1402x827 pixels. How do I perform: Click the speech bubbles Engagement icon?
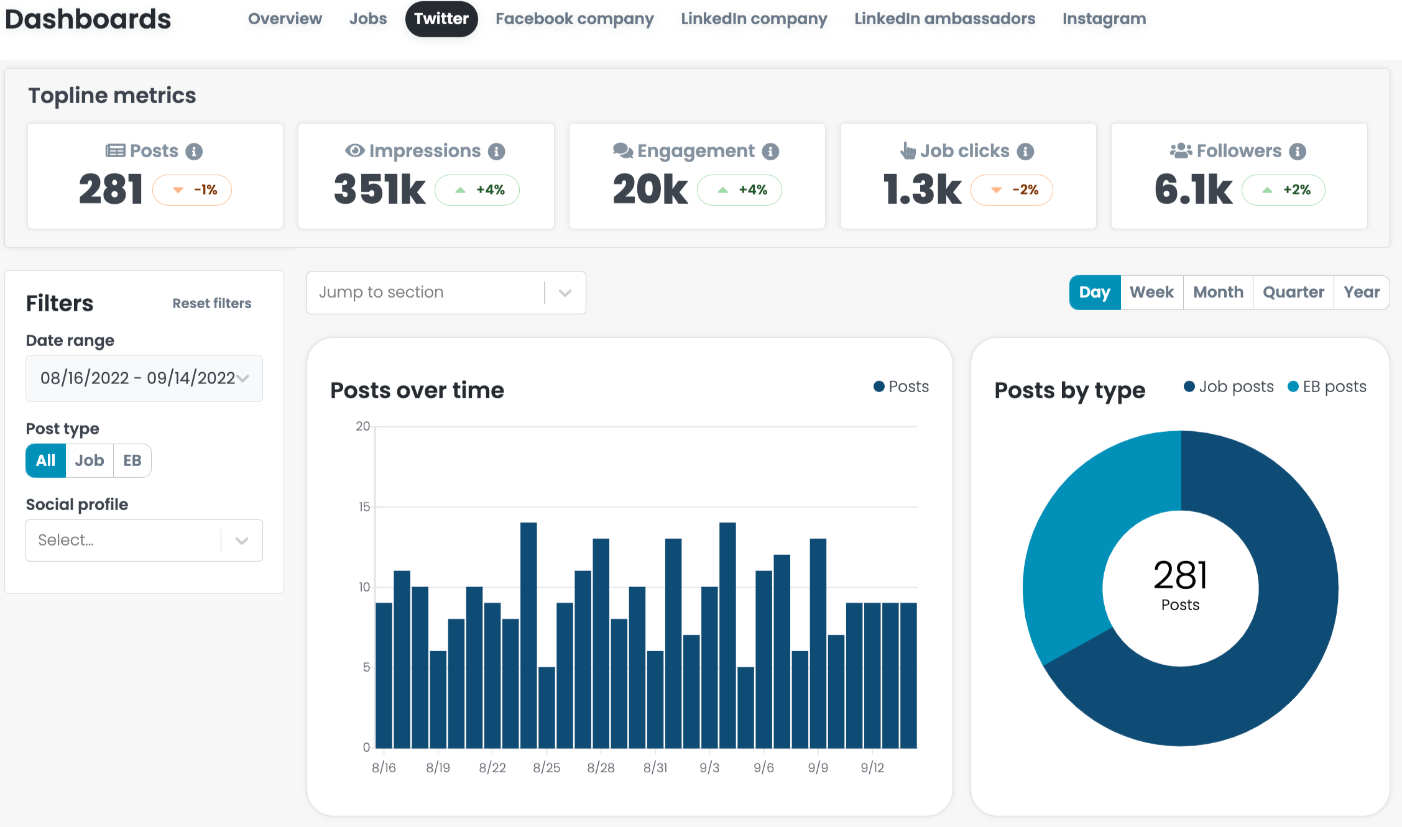(x=623, y=150)
